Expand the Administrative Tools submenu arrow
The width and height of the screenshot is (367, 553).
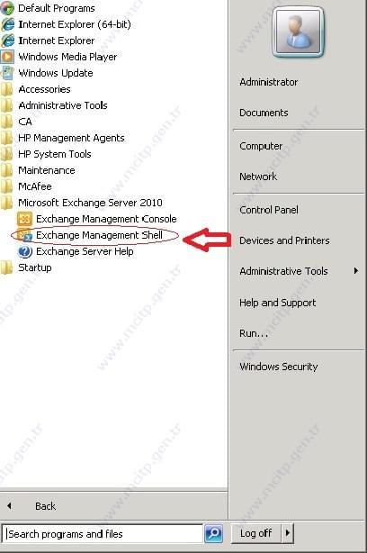356,271
